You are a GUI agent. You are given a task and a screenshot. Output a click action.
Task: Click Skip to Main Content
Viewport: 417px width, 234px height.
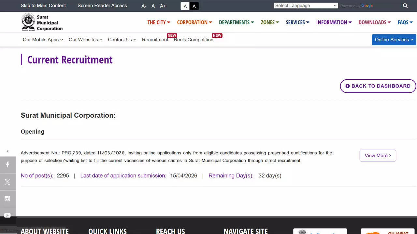coord(43,6)
